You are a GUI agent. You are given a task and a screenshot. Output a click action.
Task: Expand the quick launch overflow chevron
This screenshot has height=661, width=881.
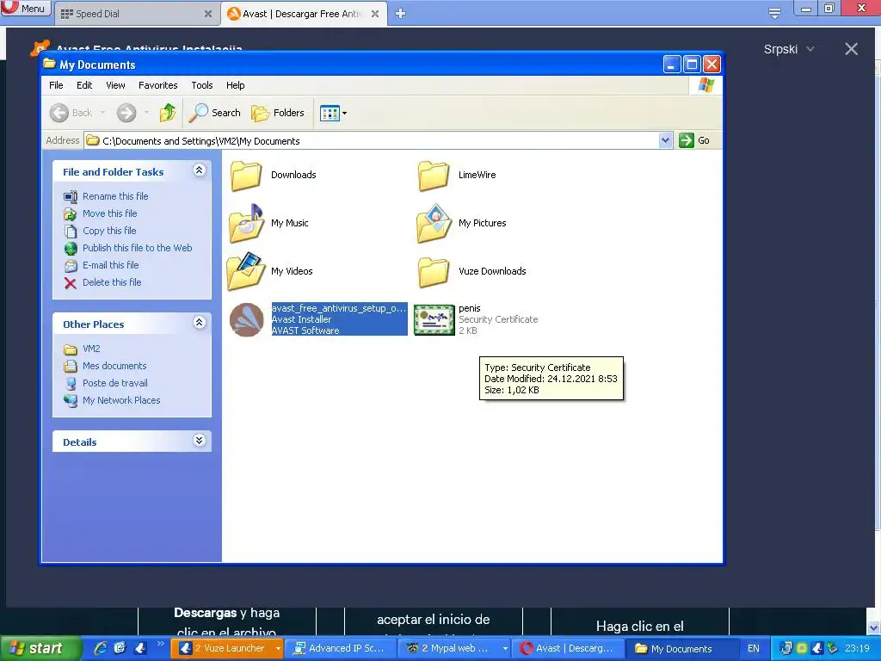tap(161, 644)
